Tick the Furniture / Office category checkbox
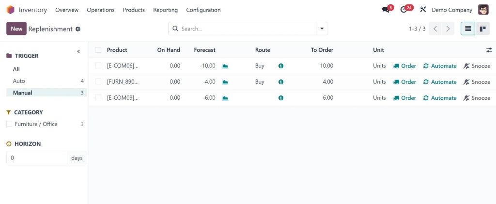Viewport: 496px width, 204px height. pyautogui.click(x=9, y=124)
